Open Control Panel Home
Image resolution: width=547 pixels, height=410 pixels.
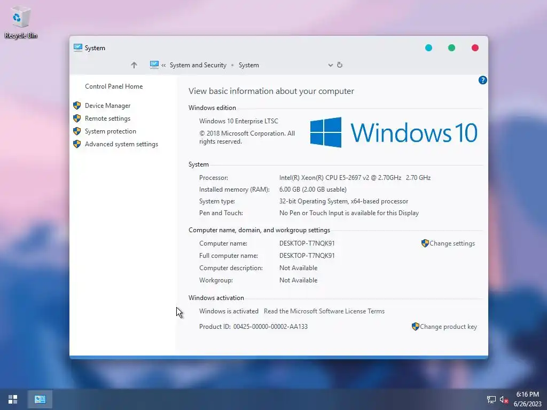click(x=114, y=86)
